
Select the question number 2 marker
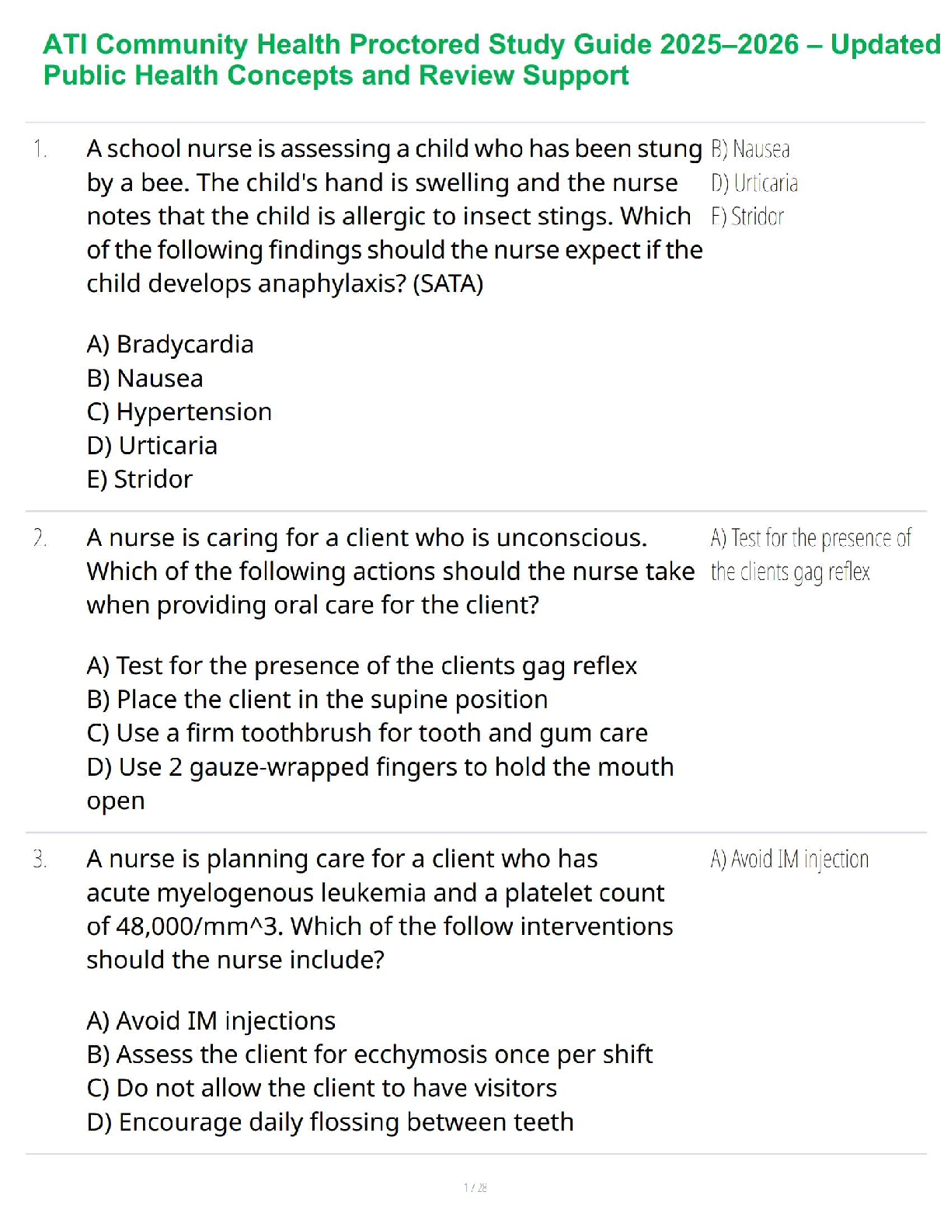[40, 537]
